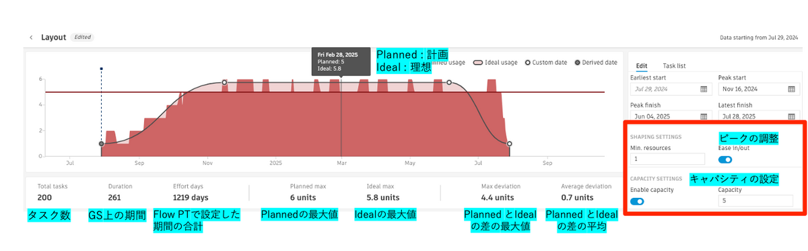Click the Edited badge next to Layout

click(x=83, y=38)
